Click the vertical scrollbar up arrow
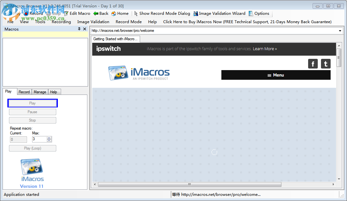The width and height of the screenshot is (347, 201). tap(339, 46)
